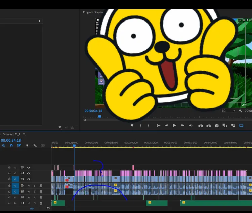
Task: Toggle sync lock on A2 track
Action: tap(22, 191)
